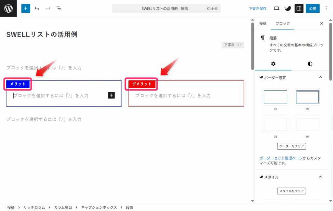Switch to the half-circle styles tab

[310, 64]
